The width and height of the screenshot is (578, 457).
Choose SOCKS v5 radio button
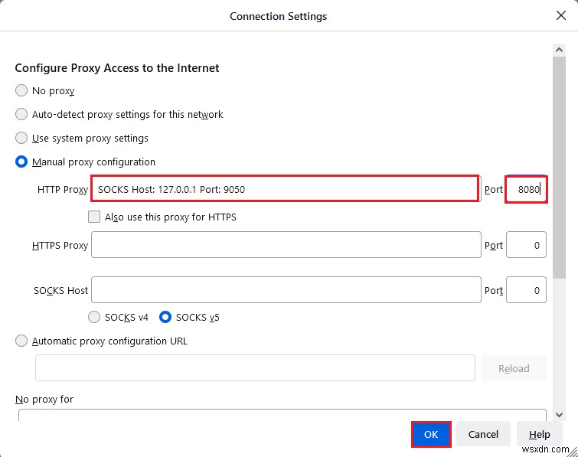(165, 317)
